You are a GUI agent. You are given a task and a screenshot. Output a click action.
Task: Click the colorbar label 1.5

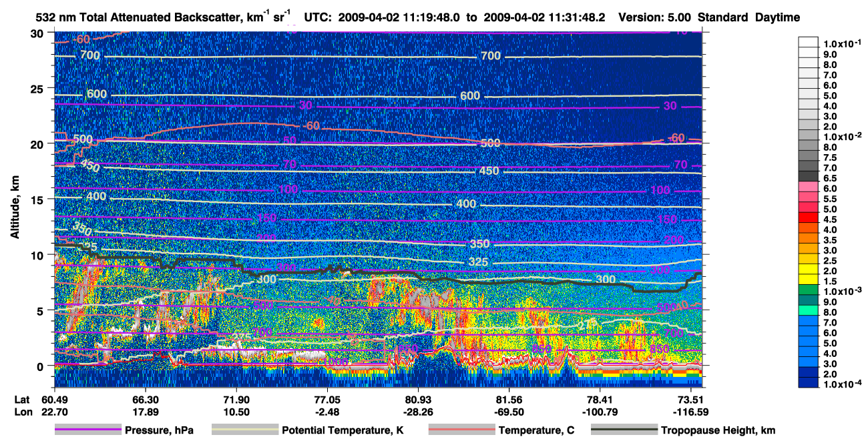831,282
